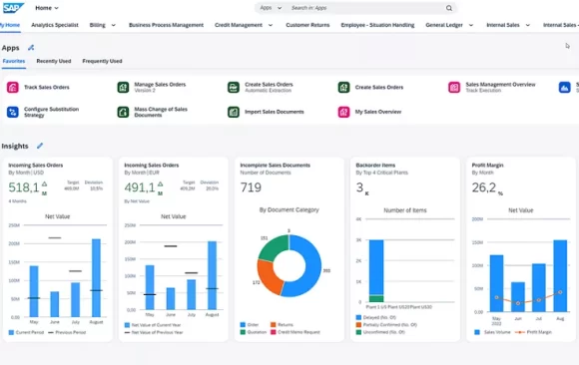
Task: Open My Sales Overview app icon
Action: coord(343,112)
